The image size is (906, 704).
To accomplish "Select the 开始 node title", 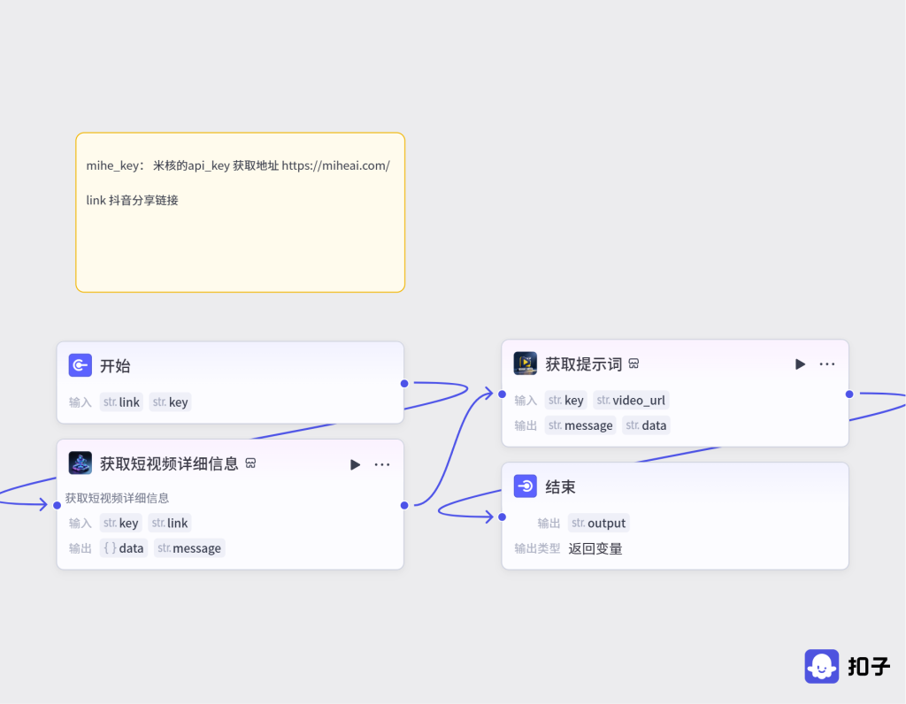I will pyautogui.click(x=115, y=365).
